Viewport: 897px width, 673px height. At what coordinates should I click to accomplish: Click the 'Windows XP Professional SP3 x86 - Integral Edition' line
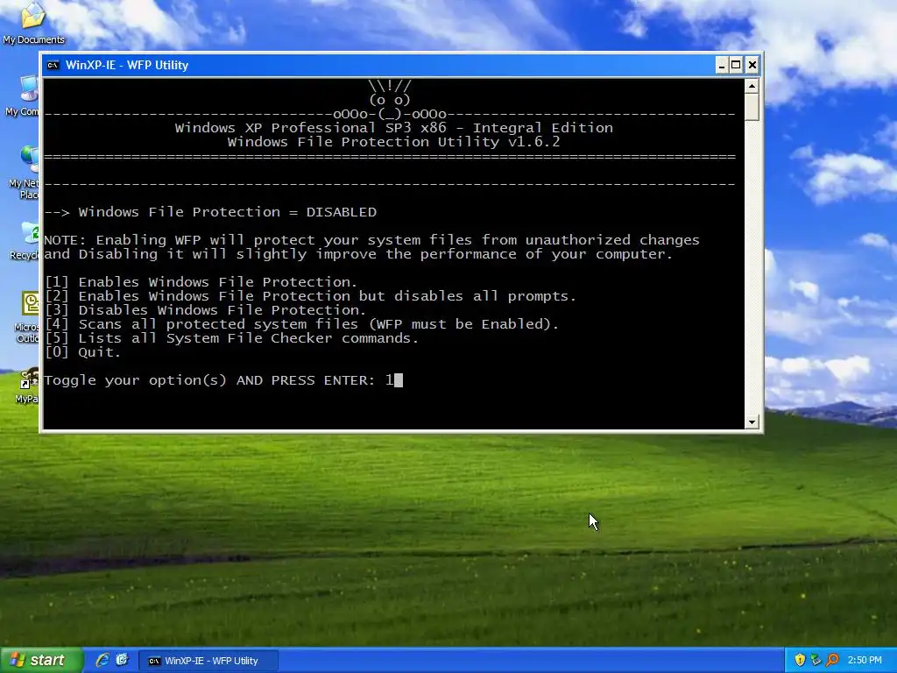(393, 128)
